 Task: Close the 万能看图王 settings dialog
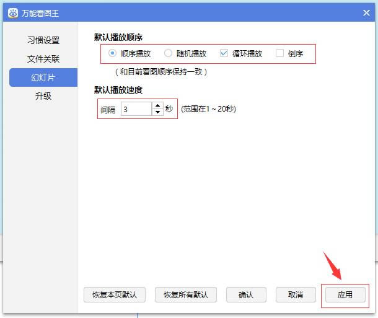[x=366, y=12]
